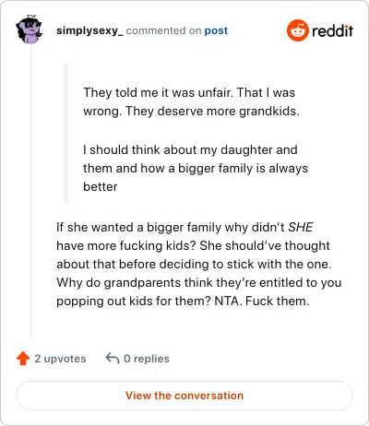Viewport: 369px width, 426px height.
Task: Click the orange Reddit Snoo logo
Action: tap(297, 30)
